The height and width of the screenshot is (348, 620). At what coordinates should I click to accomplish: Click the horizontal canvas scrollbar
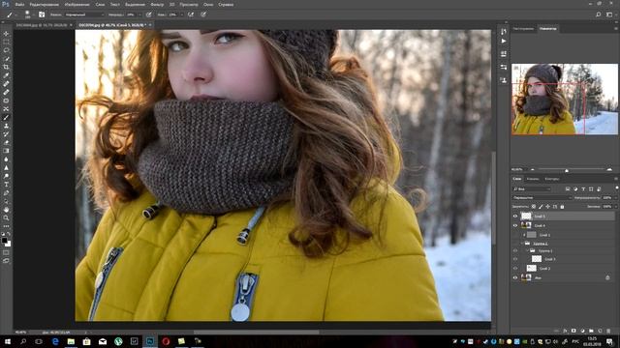point(256,333)
